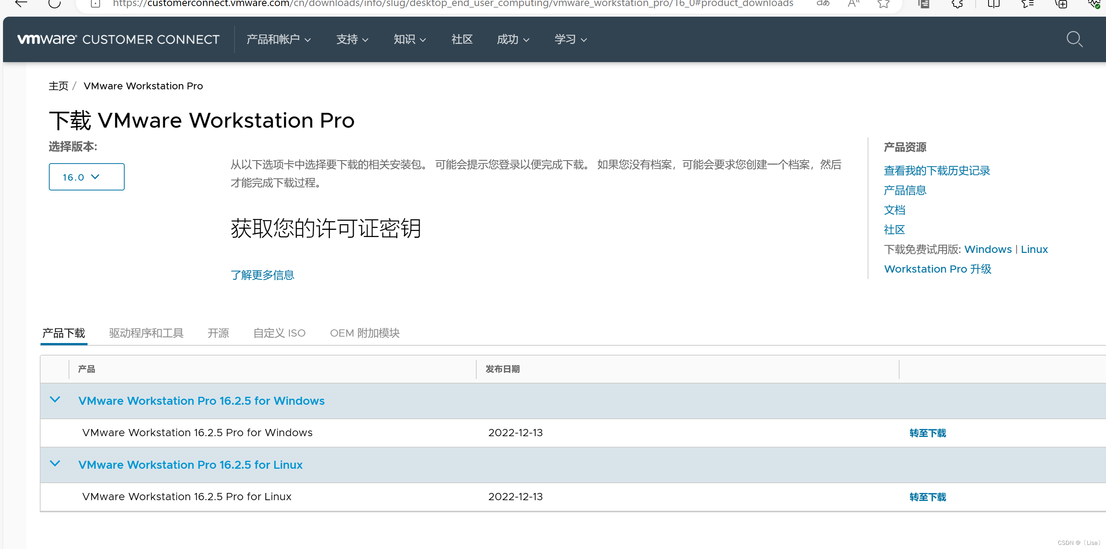Click the translate page icon in address bar
Screen dimensions: 1106x549
point(823,3)
